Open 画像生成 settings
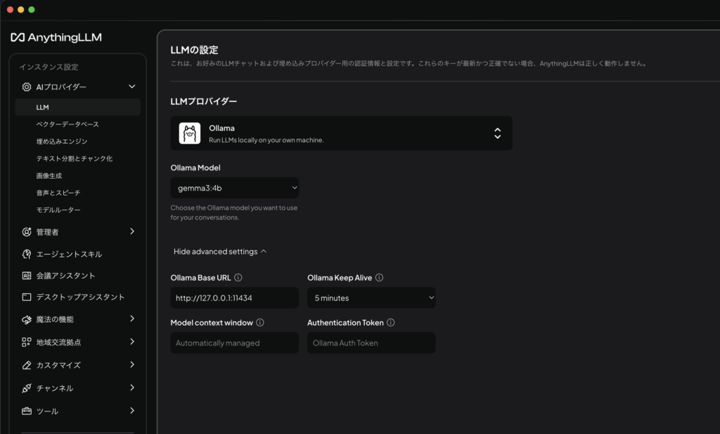This screenshot has height=434, width=720. coord(49,175)
